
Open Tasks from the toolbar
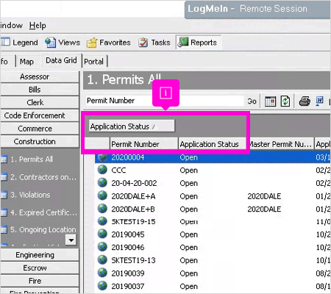pos(154,43)
